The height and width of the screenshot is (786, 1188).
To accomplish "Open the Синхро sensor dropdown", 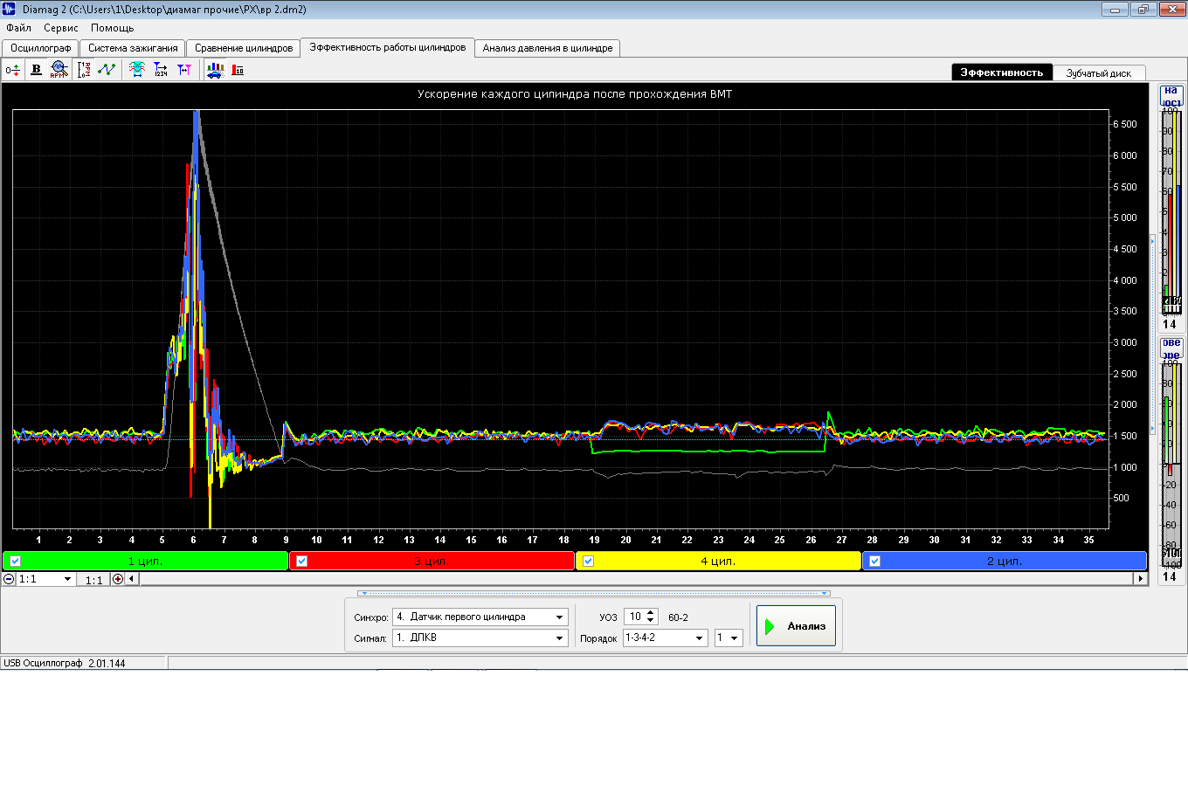I will (x=559, y=617).
